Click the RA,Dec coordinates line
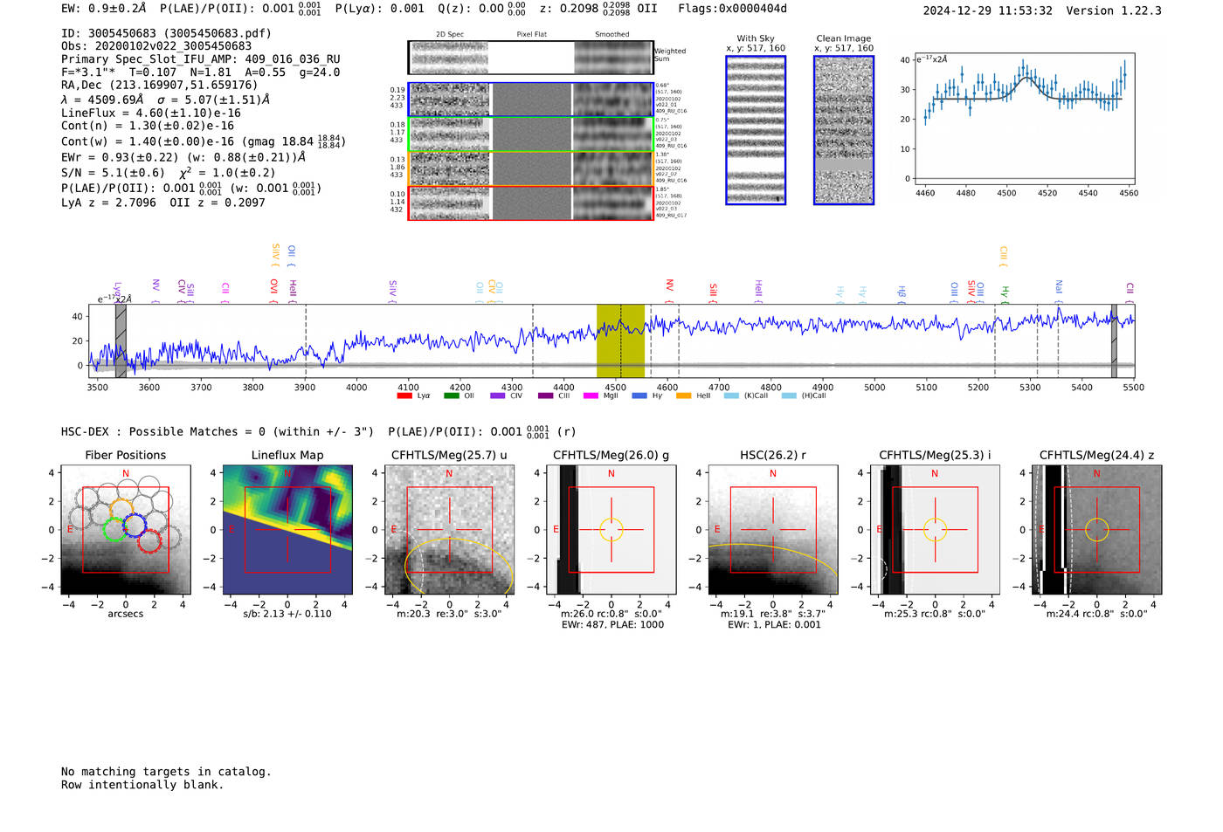Image resolution: width=1223 pixels, height=832 pixels. (160, 86)
